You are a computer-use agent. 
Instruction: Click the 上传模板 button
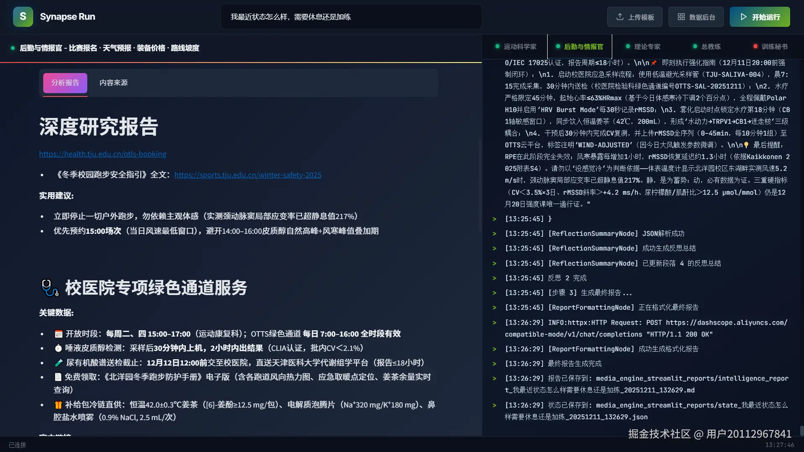pyautogui.click(x=634, y=17)
